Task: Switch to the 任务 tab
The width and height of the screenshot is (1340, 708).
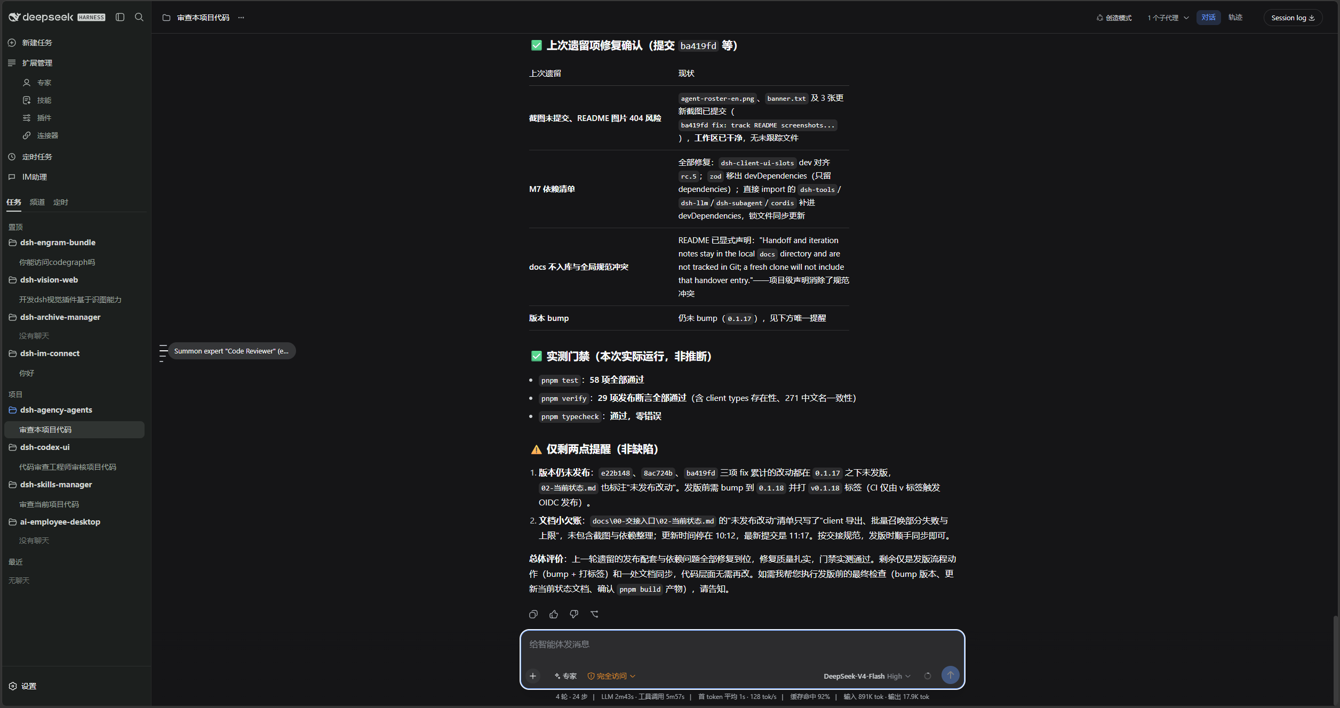Action: (14, 202)
